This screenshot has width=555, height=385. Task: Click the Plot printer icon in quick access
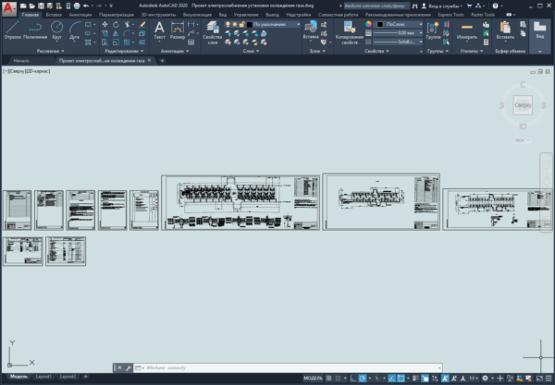pos(77,6)
